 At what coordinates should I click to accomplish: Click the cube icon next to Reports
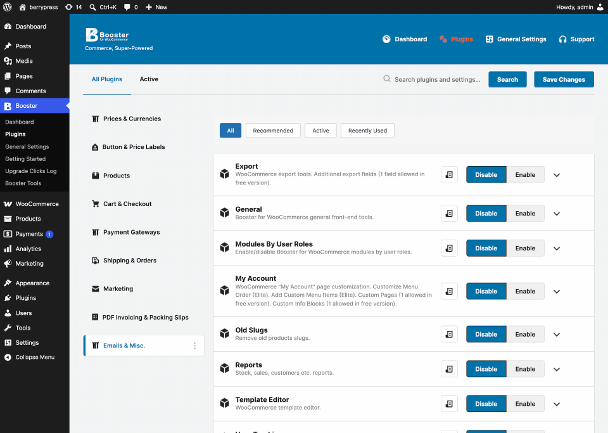[224, 368]
